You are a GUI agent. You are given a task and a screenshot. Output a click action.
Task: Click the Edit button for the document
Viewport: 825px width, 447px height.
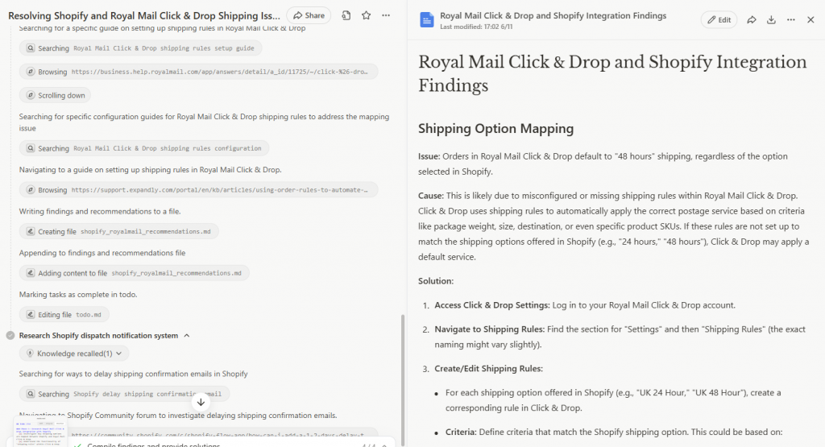click(719, 19)
